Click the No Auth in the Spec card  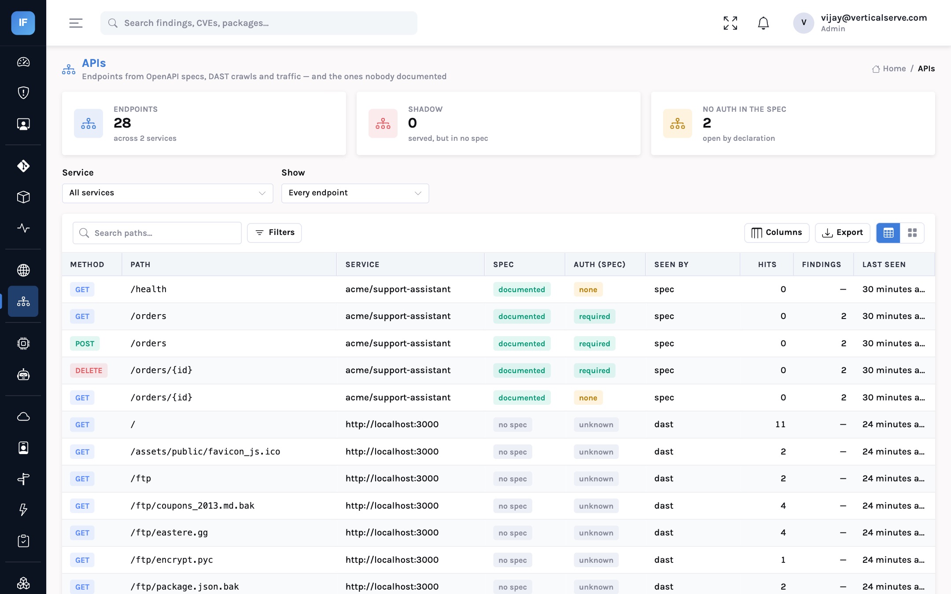[x=793, y=123]
